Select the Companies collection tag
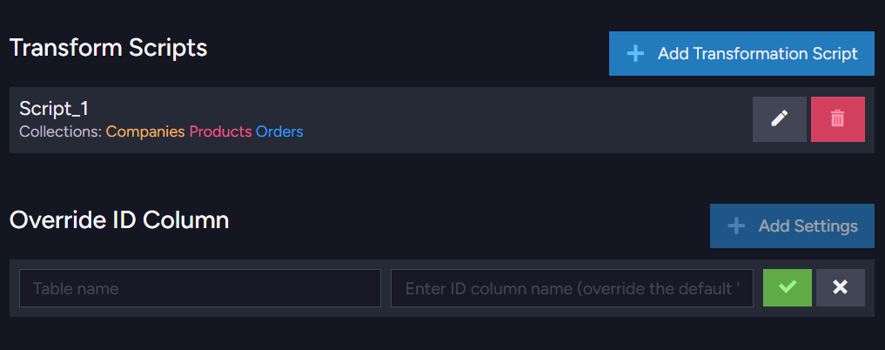This screenshot has width=885, height=350. [145, 131]
